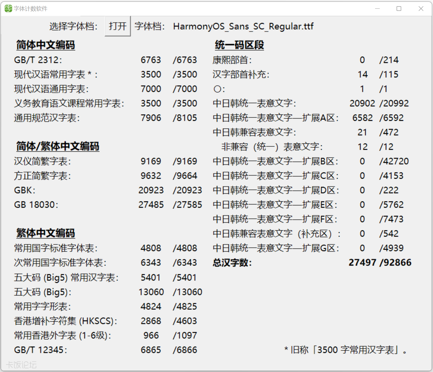
Task: Click the 扩展E区 row label
Action: [x=275, y=205]
